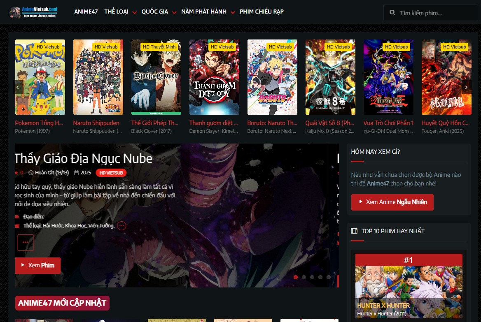Open Naruto Shippuden poster thumbnail
Viewport: 481px width, 322px height.
[98, 77]
